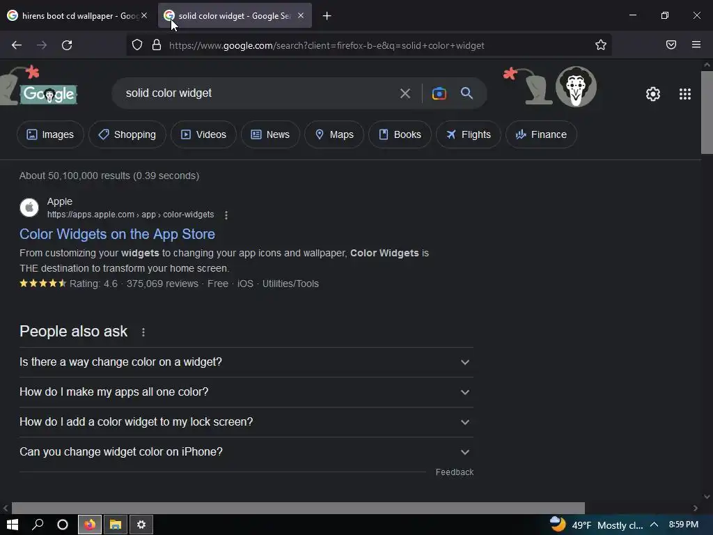
Task: Click the Apple favicon of the first result
Action: coord(29,208)
